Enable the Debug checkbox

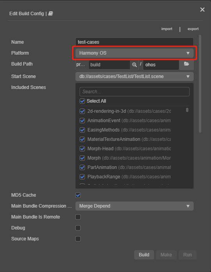[x=78, y=228]
